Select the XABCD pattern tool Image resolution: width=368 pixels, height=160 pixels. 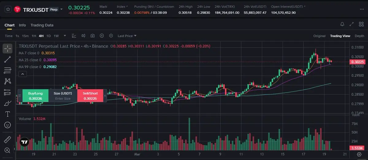click(x=8, y=81)
